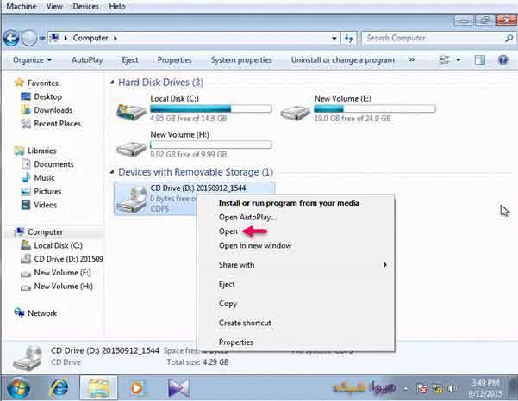
Task: Click System properties toolbar button
Action: tap(241, 60)
